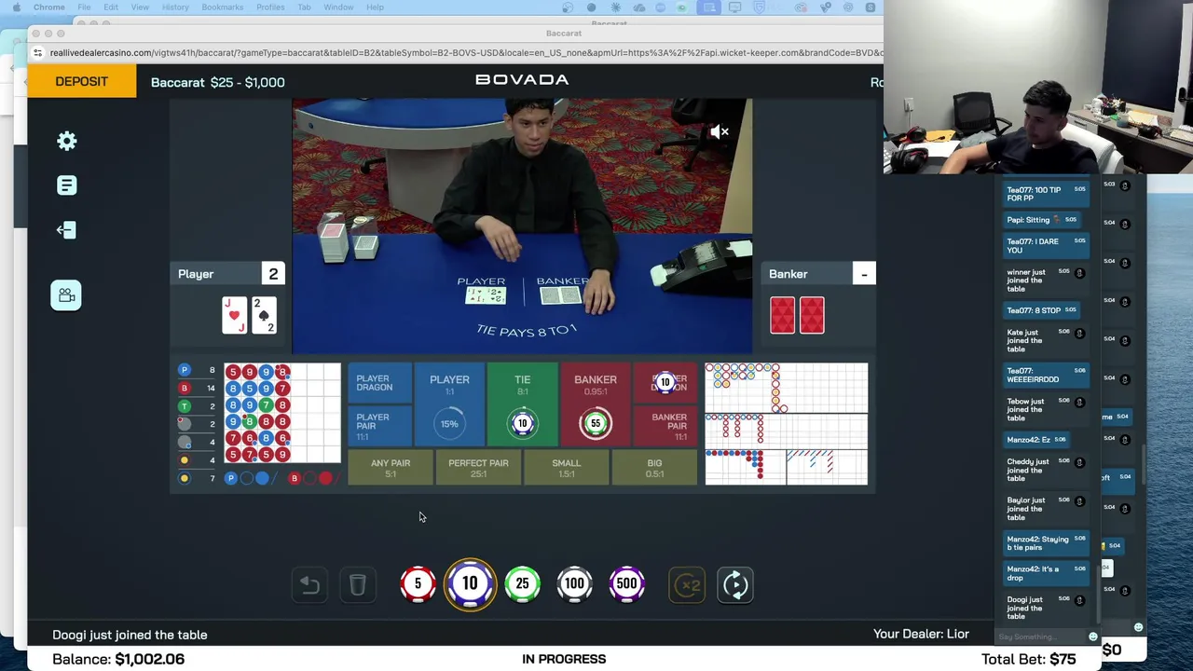Click the undo last bet arrow
The width and height of the screenshot is (1193, 671).
[x=309, y=584]
